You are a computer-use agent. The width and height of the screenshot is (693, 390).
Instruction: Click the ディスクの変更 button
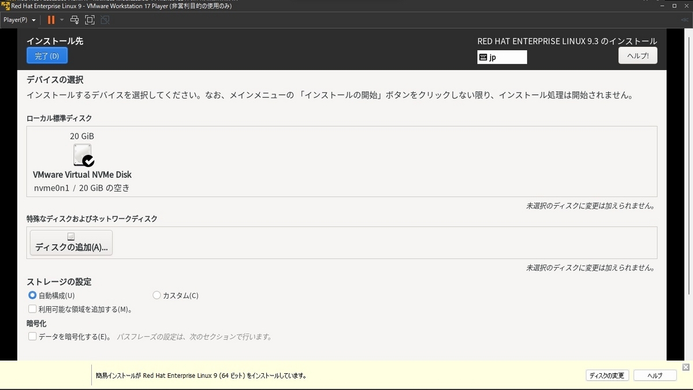[606, 376]
